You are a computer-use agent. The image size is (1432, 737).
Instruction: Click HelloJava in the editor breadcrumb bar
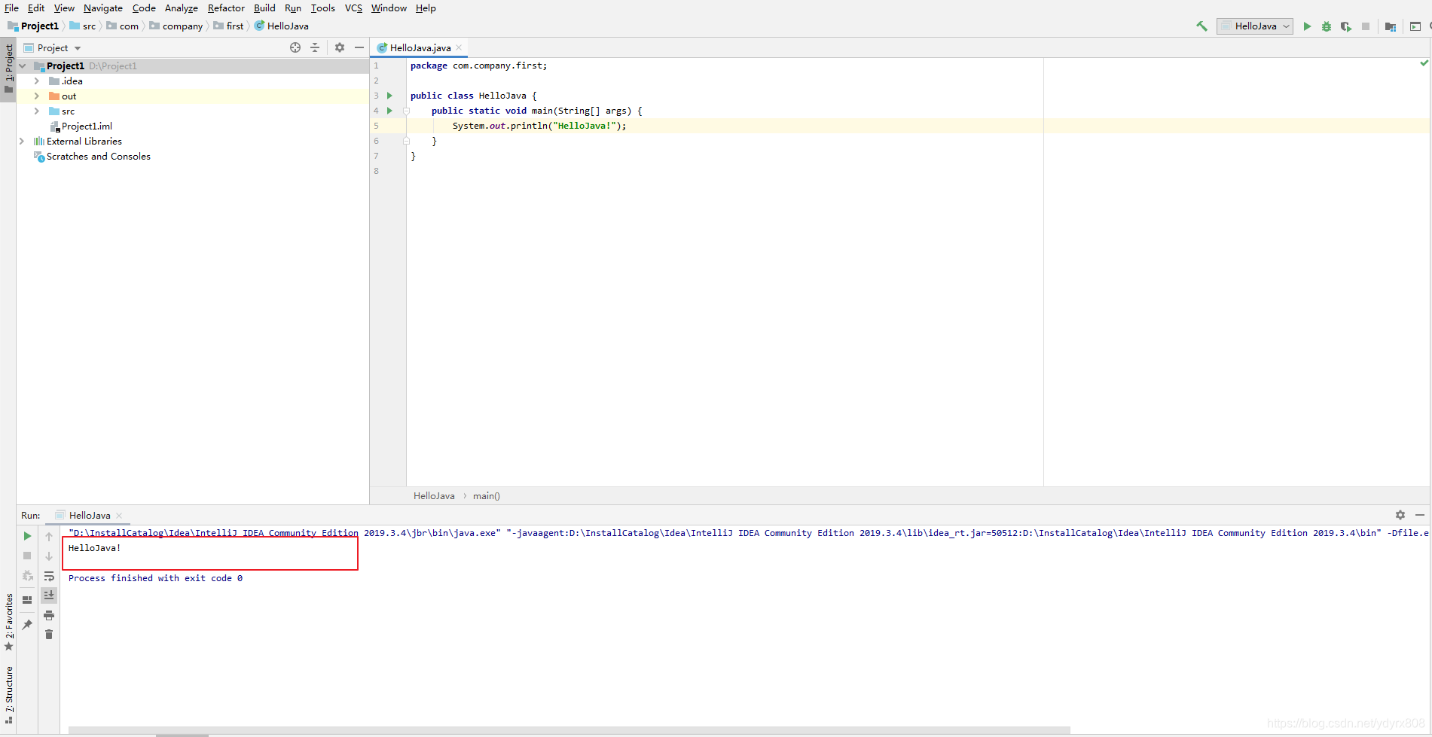point(434,496)
